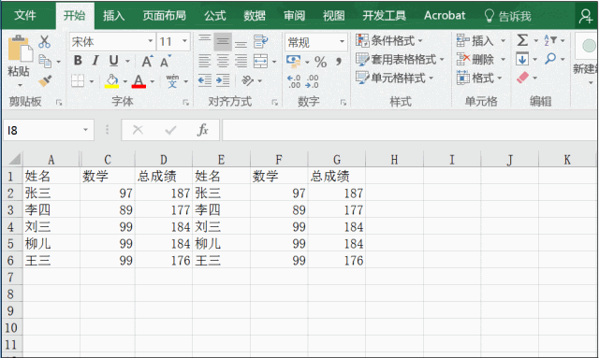This screenshot has height=358, width=599.
Task: Open 粘贴 options arrow
Action: [x=20, y=85]
